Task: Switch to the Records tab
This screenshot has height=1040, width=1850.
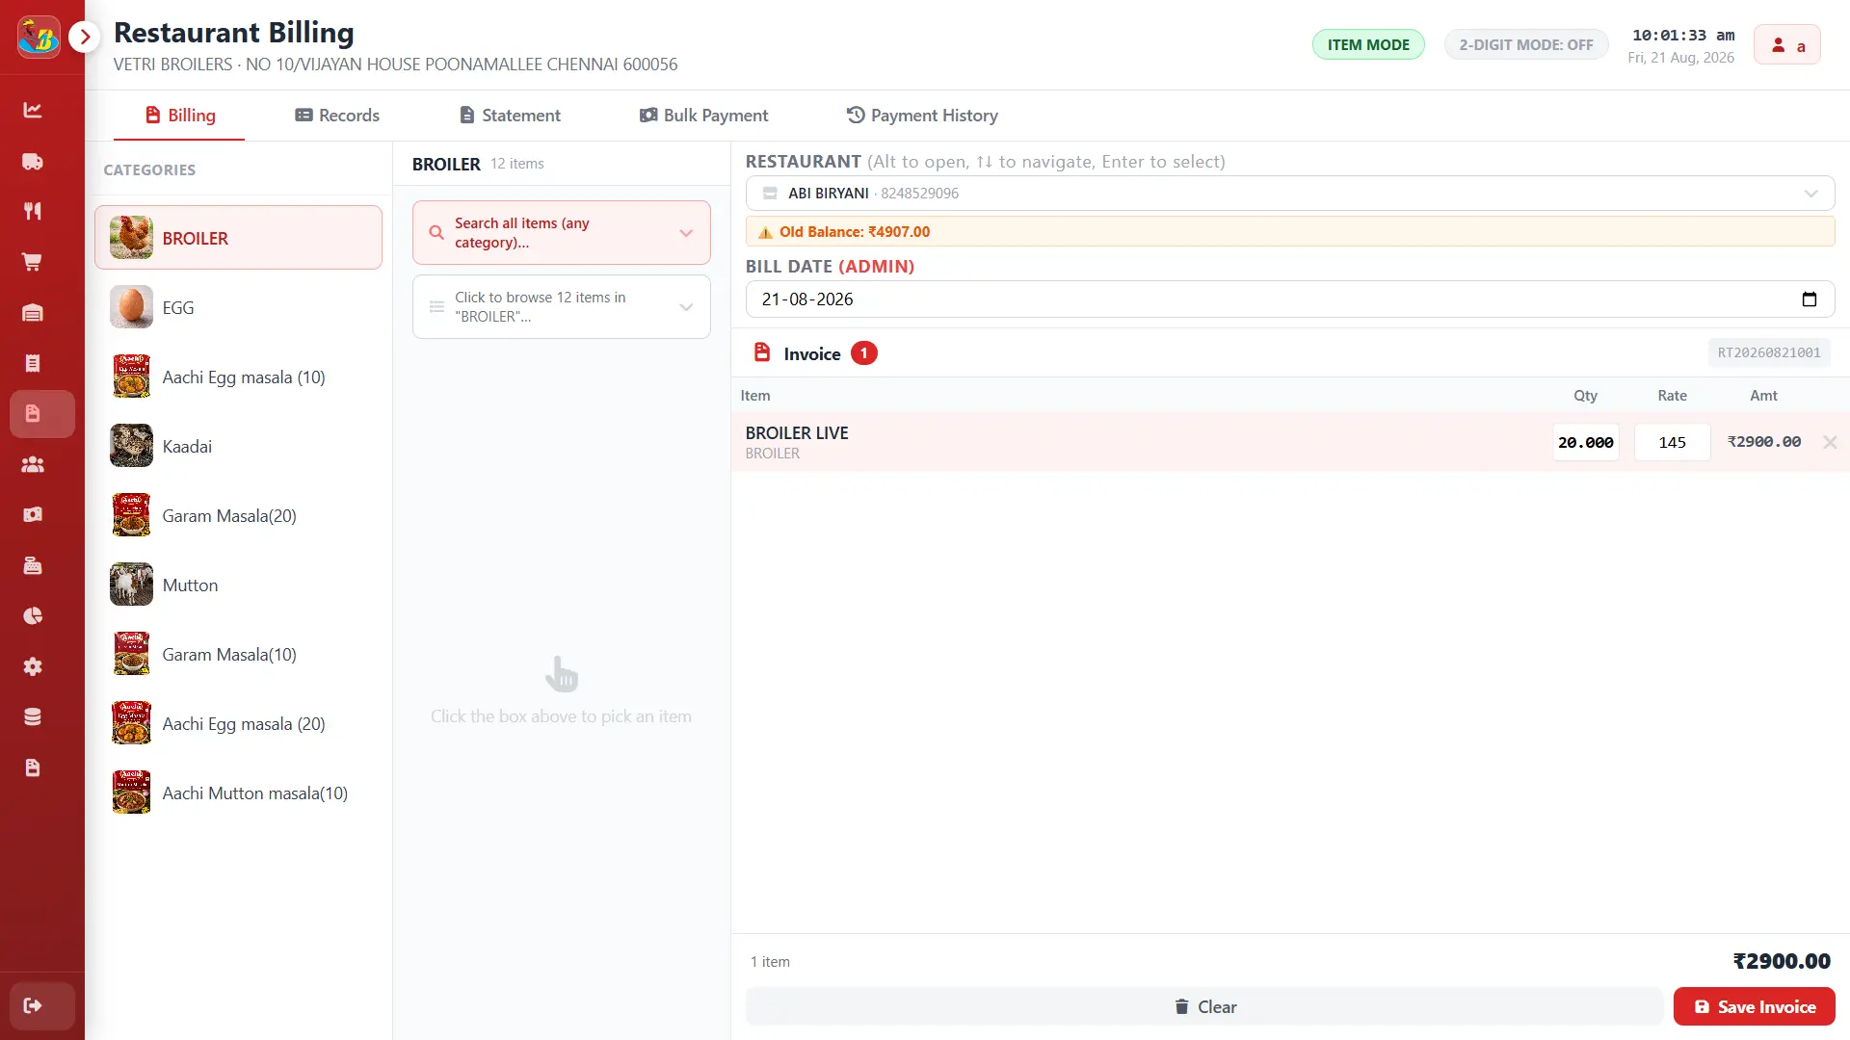Action: (x=337, y=116)
